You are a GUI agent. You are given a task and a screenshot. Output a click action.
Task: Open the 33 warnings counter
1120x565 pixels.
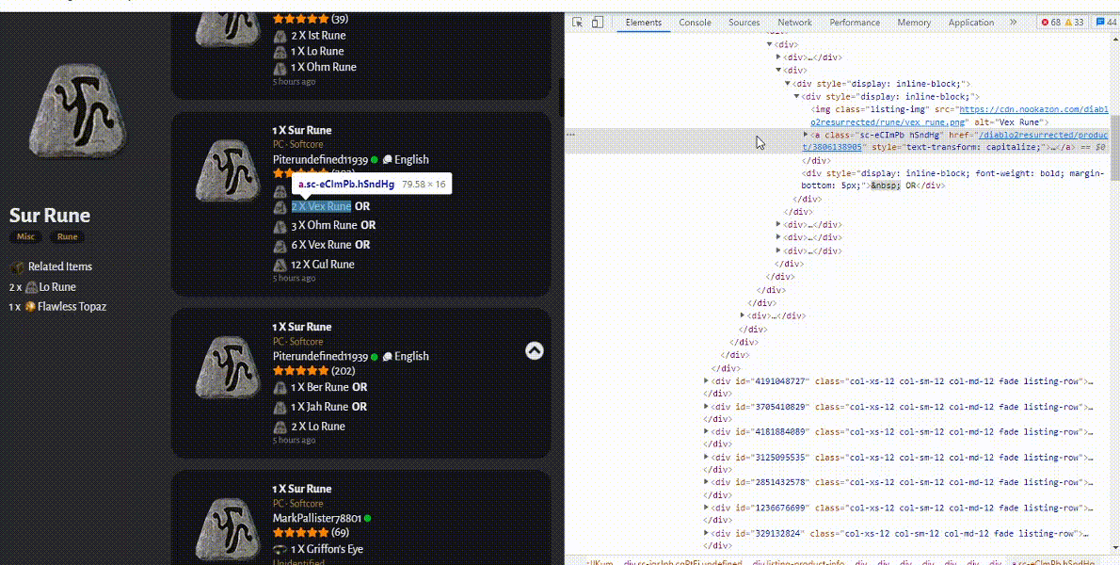[x=1074, y=23]
